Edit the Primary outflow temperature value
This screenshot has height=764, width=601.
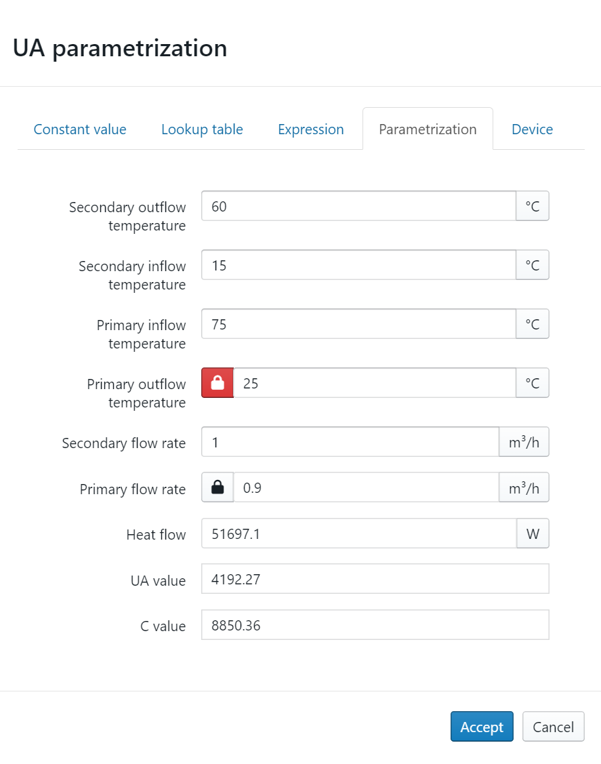click(x=374, y=383)
